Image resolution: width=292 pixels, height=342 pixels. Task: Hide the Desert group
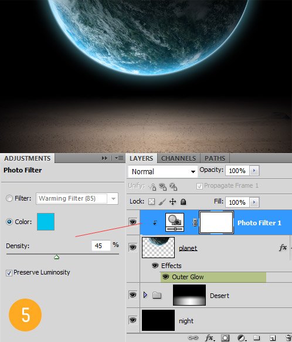pos(133,295)
